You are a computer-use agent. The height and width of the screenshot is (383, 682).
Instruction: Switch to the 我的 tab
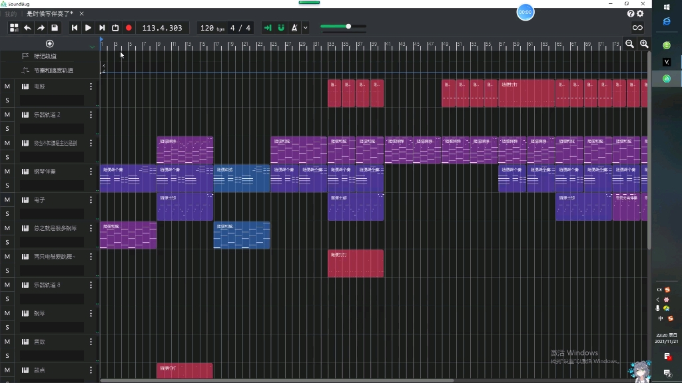[11, 14]
